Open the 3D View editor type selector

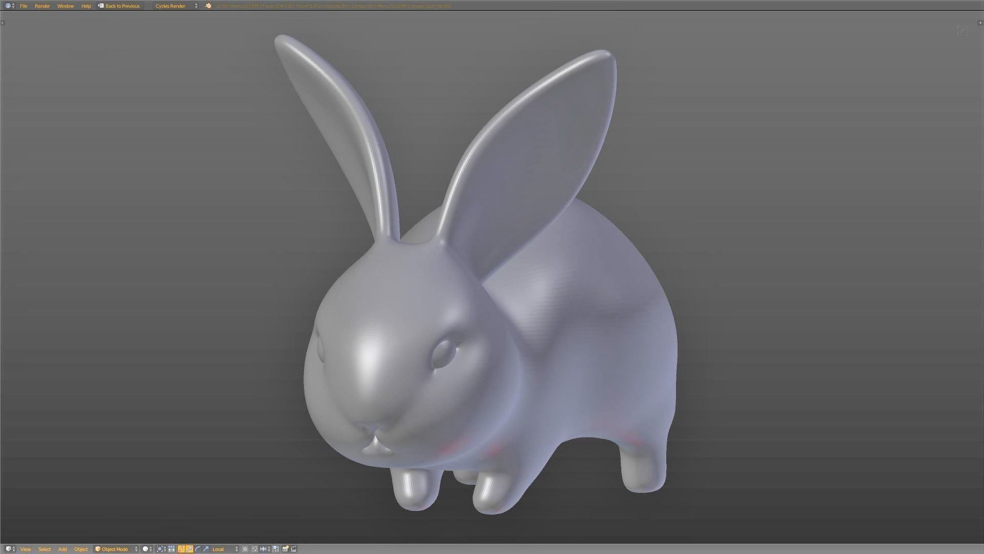point(10,549)
